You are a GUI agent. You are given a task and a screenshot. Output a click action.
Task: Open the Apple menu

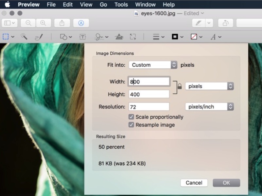click(8, 5)
